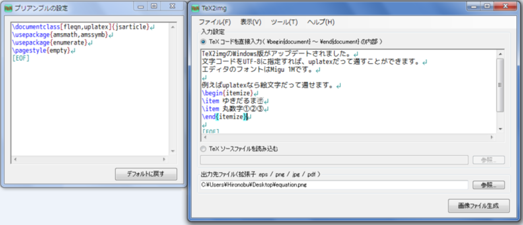Image resolution: width=523 pixels, height=225 pixels.
Task: Select the direct TeX code input radio button
Action: pos(203,41)
